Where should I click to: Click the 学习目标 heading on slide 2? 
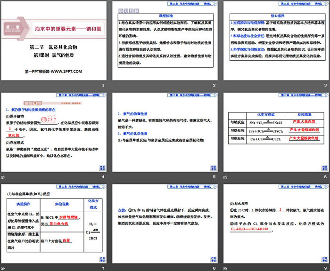(129, 11)
